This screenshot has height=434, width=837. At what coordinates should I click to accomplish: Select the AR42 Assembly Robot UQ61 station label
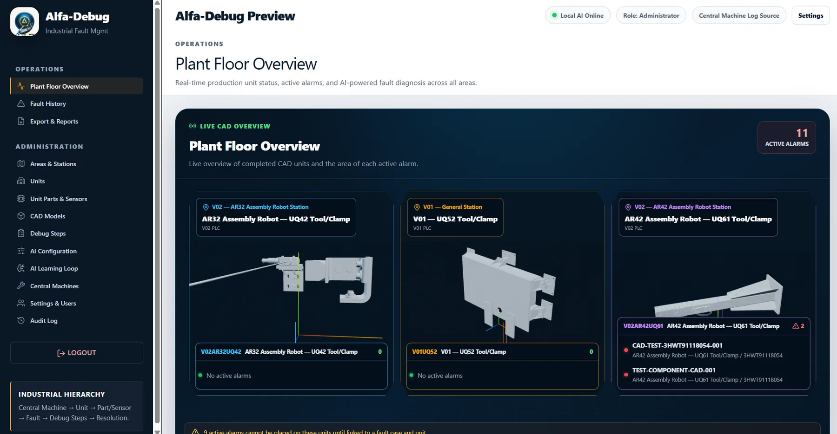pyautogui.click(x=698, y=217)
